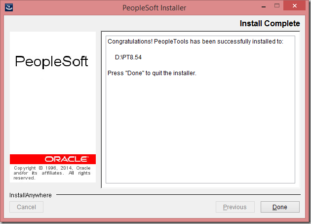Click the copyright notice under Oracle logo

tap(52, 173)
